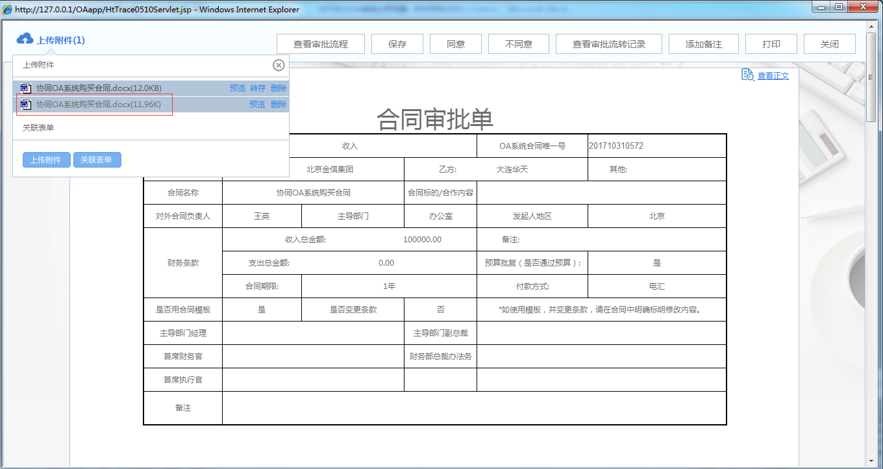Delete the 11.96K attachment via 删除
883x469 pixels.
click(278, 105)
